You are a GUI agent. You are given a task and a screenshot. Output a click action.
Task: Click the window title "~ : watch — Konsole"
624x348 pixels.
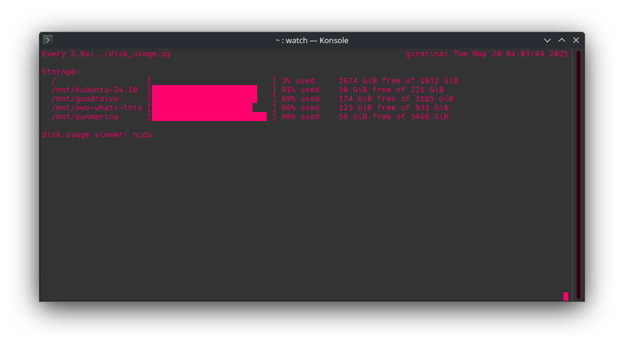312,40
